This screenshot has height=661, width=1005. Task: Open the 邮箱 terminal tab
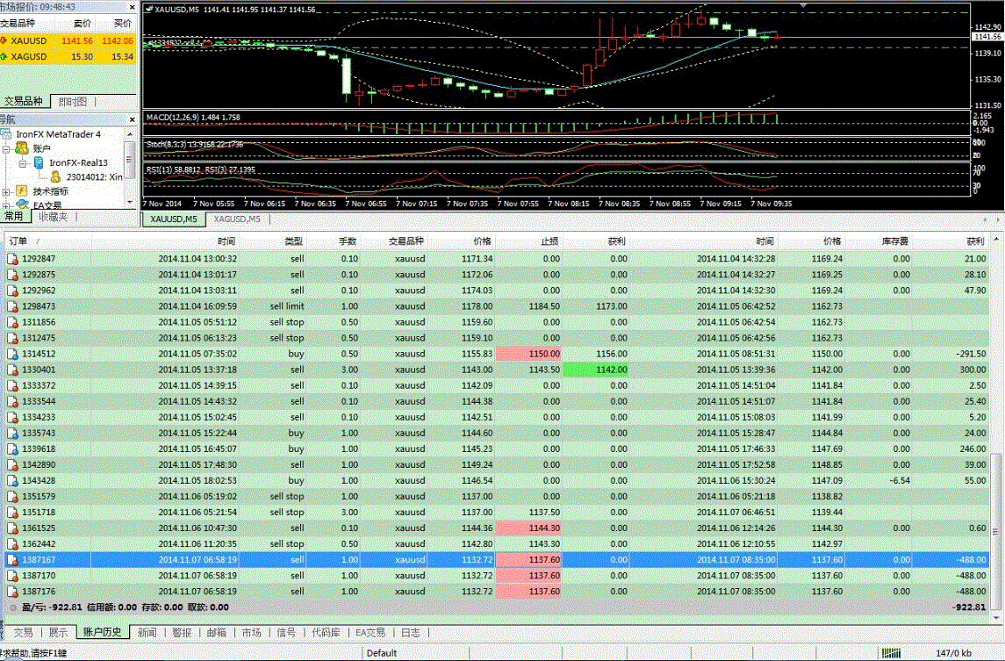(x=217, y=632)
